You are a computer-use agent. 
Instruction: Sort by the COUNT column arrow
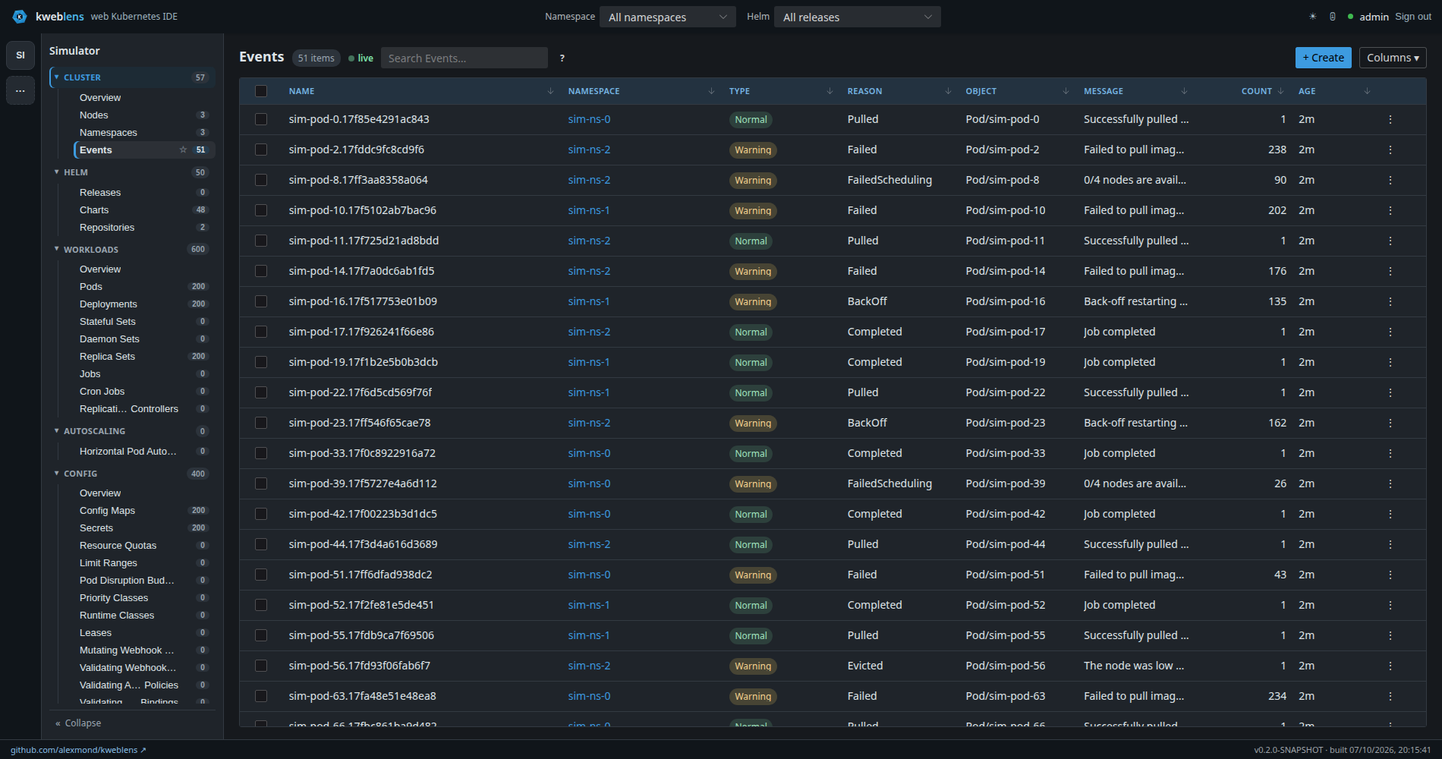click(1281, 91)
